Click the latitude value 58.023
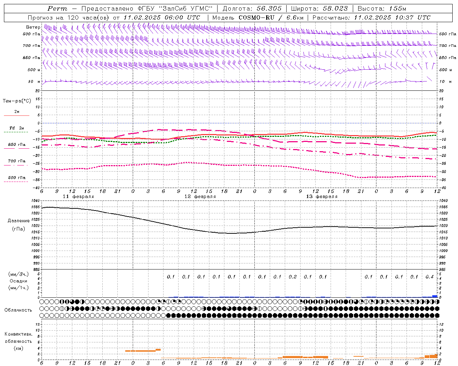Image resolution: width=458 pixels, height=366 pixels. [335, 9]
